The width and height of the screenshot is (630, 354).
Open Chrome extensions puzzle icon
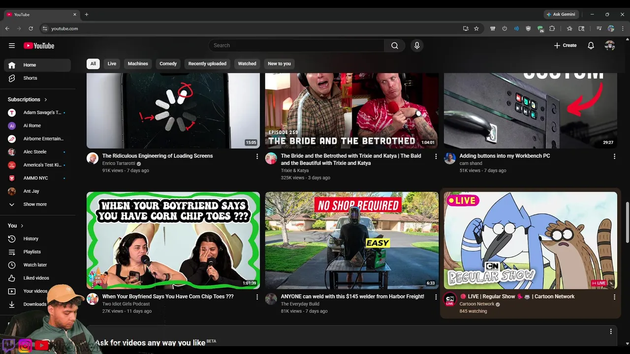click(552, 29)
